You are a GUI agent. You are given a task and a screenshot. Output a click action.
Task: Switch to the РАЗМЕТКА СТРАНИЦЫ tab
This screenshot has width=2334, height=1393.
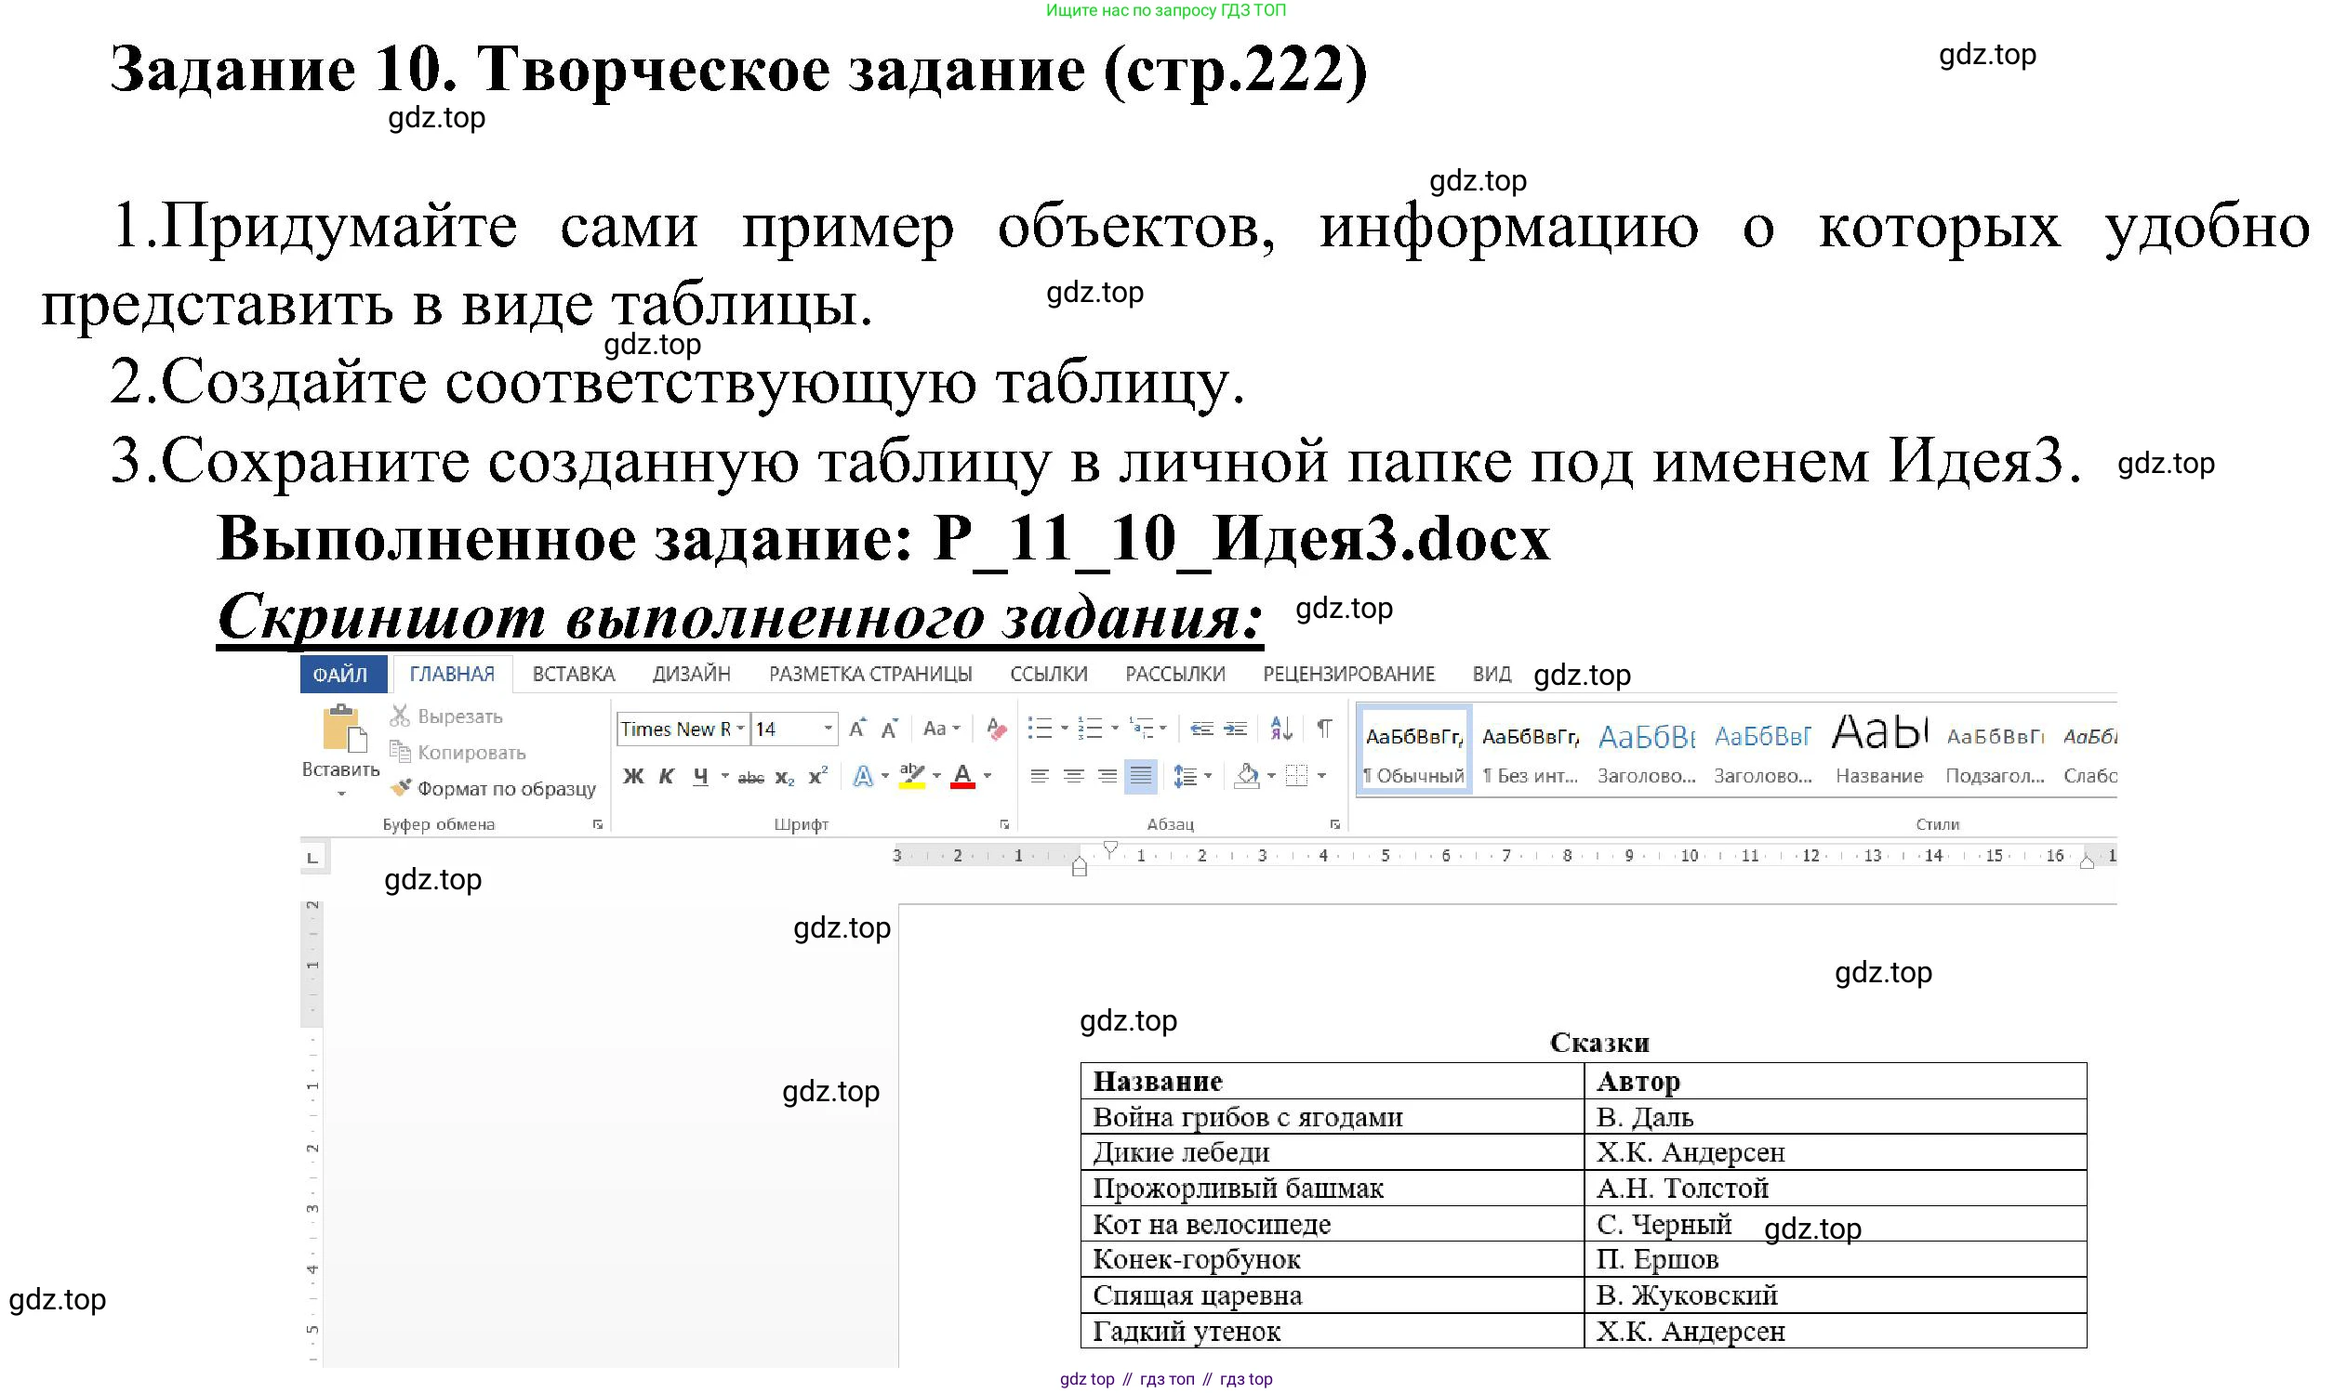870,674
